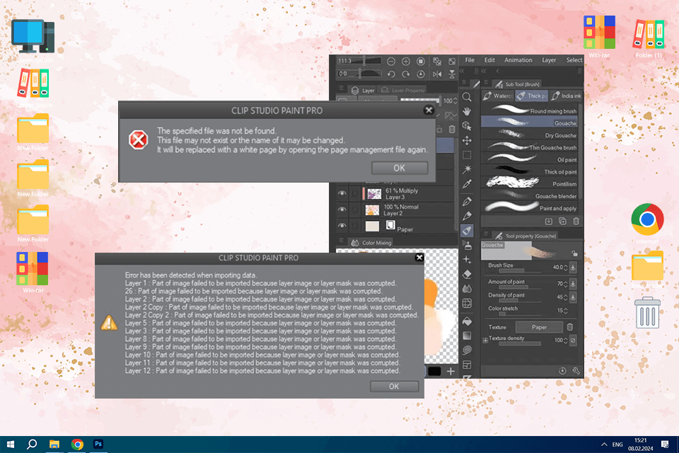Hide Layer 3 with its eye icon
The width and height of the screenshot is (679, 453).
(342, 193)
